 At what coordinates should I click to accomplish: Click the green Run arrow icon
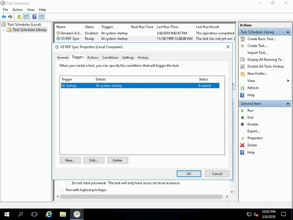point(242,110)
